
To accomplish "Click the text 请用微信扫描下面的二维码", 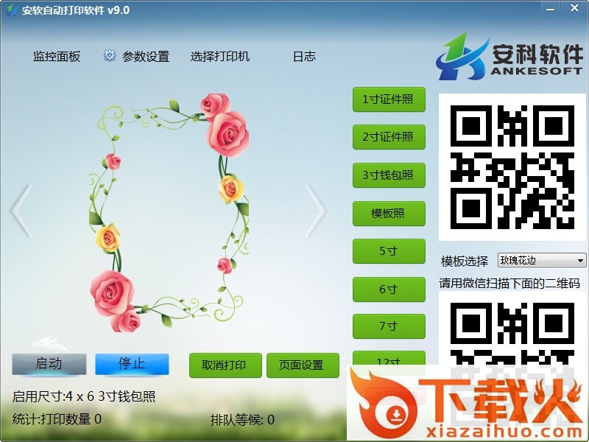I will pos(509,283).
